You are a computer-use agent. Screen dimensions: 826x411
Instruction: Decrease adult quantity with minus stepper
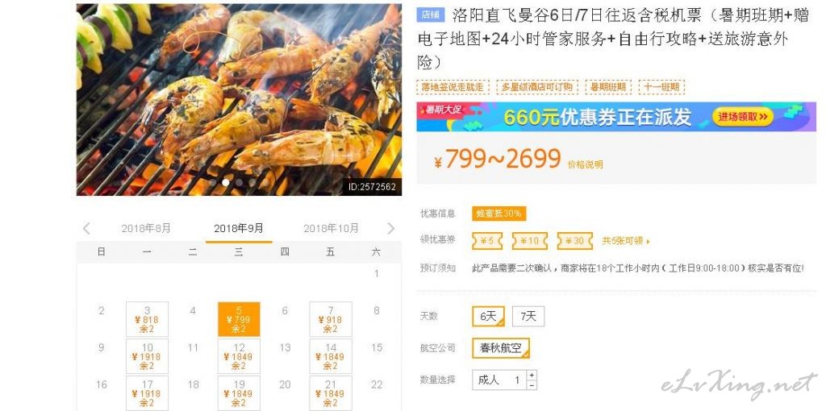point(532,384)
